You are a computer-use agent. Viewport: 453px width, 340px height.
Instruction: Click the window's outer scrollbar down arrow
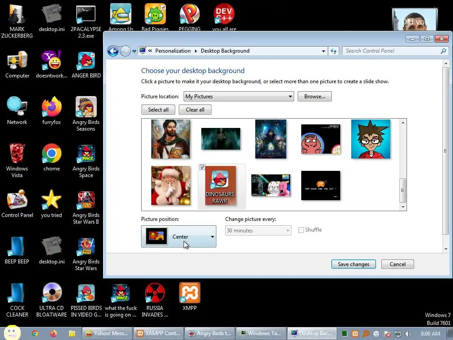point(446,249)
